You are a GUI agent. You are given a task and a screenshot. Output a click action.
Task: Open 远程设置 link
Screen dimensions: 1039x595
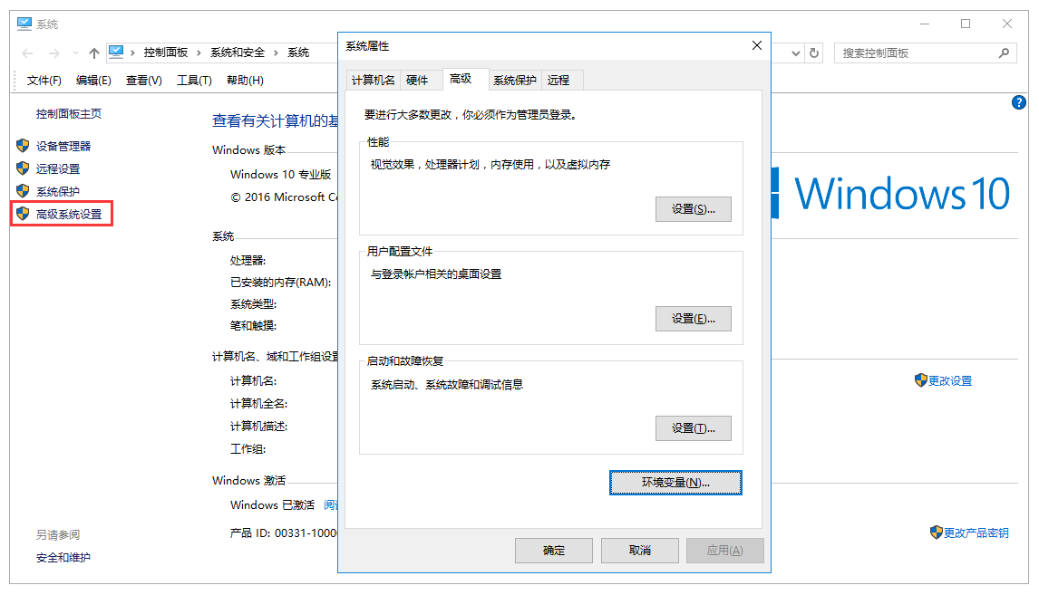coord(58,168)
